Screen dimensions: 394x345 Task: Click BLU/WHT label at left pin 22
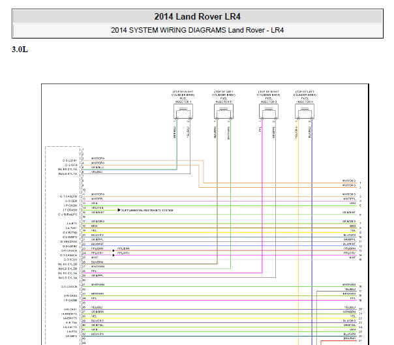97,244
